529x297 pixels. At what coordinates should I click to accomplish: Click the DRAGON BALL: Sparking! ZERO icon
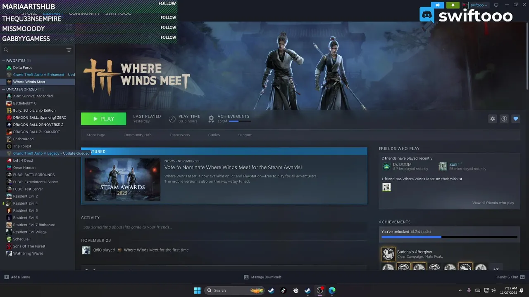coord(9,118)
